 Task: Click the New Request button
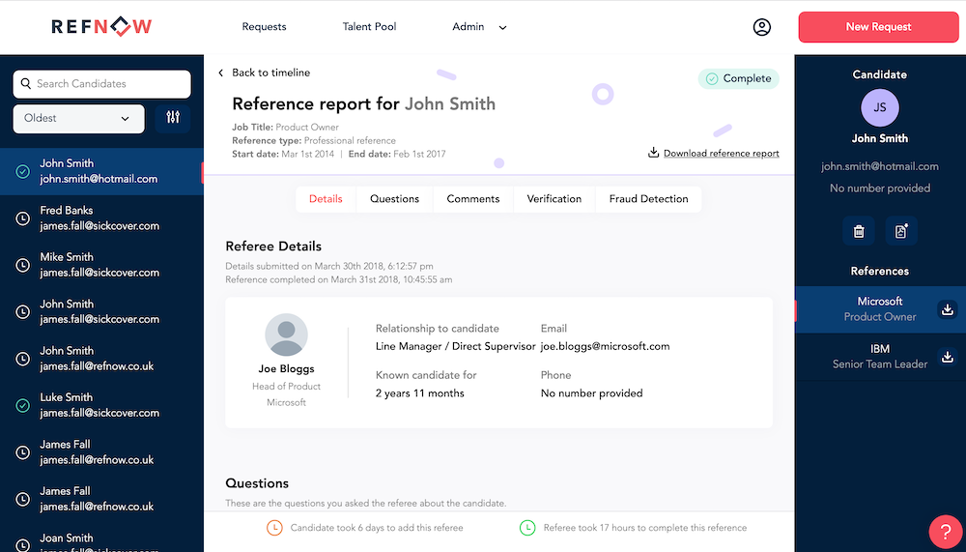tap(877, 27)
